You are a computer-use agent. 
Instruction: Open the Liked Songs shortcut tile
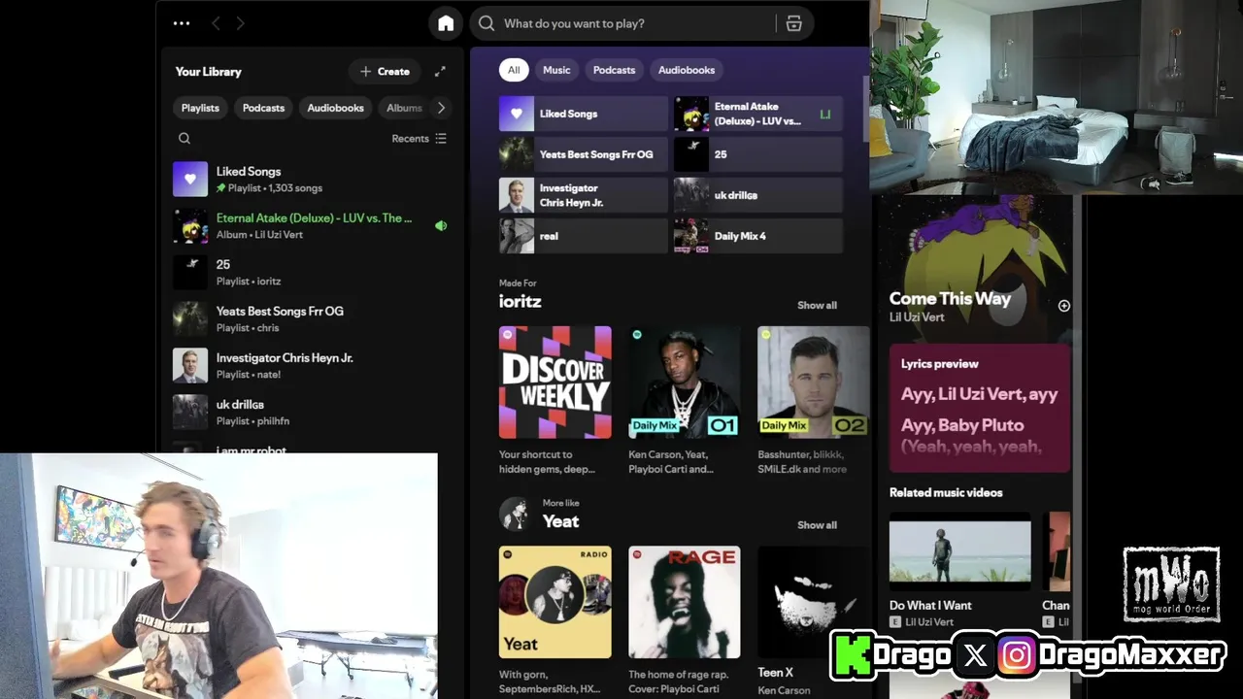[584, 114]
